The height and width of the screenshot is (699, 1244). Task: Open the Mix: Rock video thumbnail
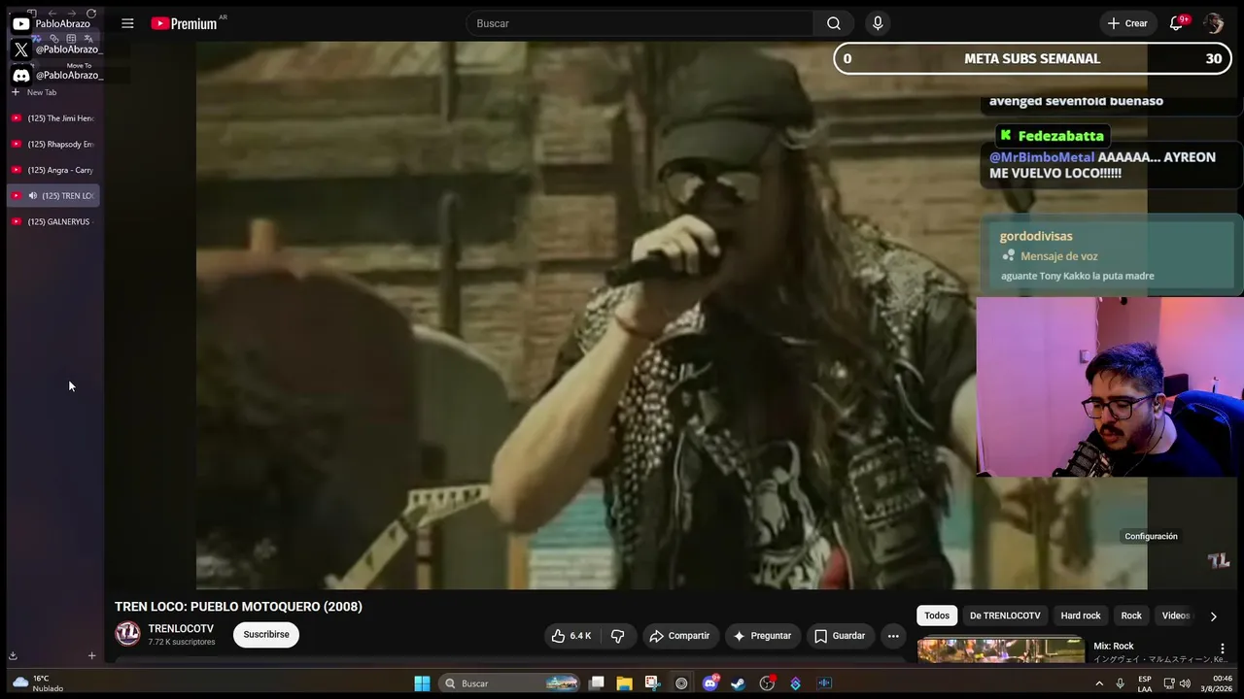(1001, 649)
